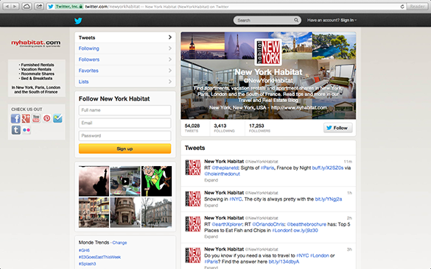
Task: Click the Twitter search box
Action: click(267, 20)
